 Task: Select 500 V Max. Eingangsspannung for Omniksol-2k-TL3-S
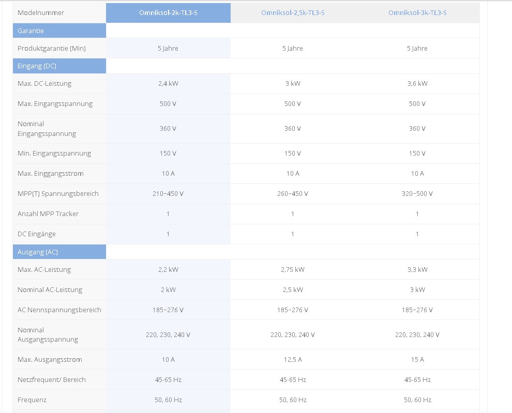point(168,104)
